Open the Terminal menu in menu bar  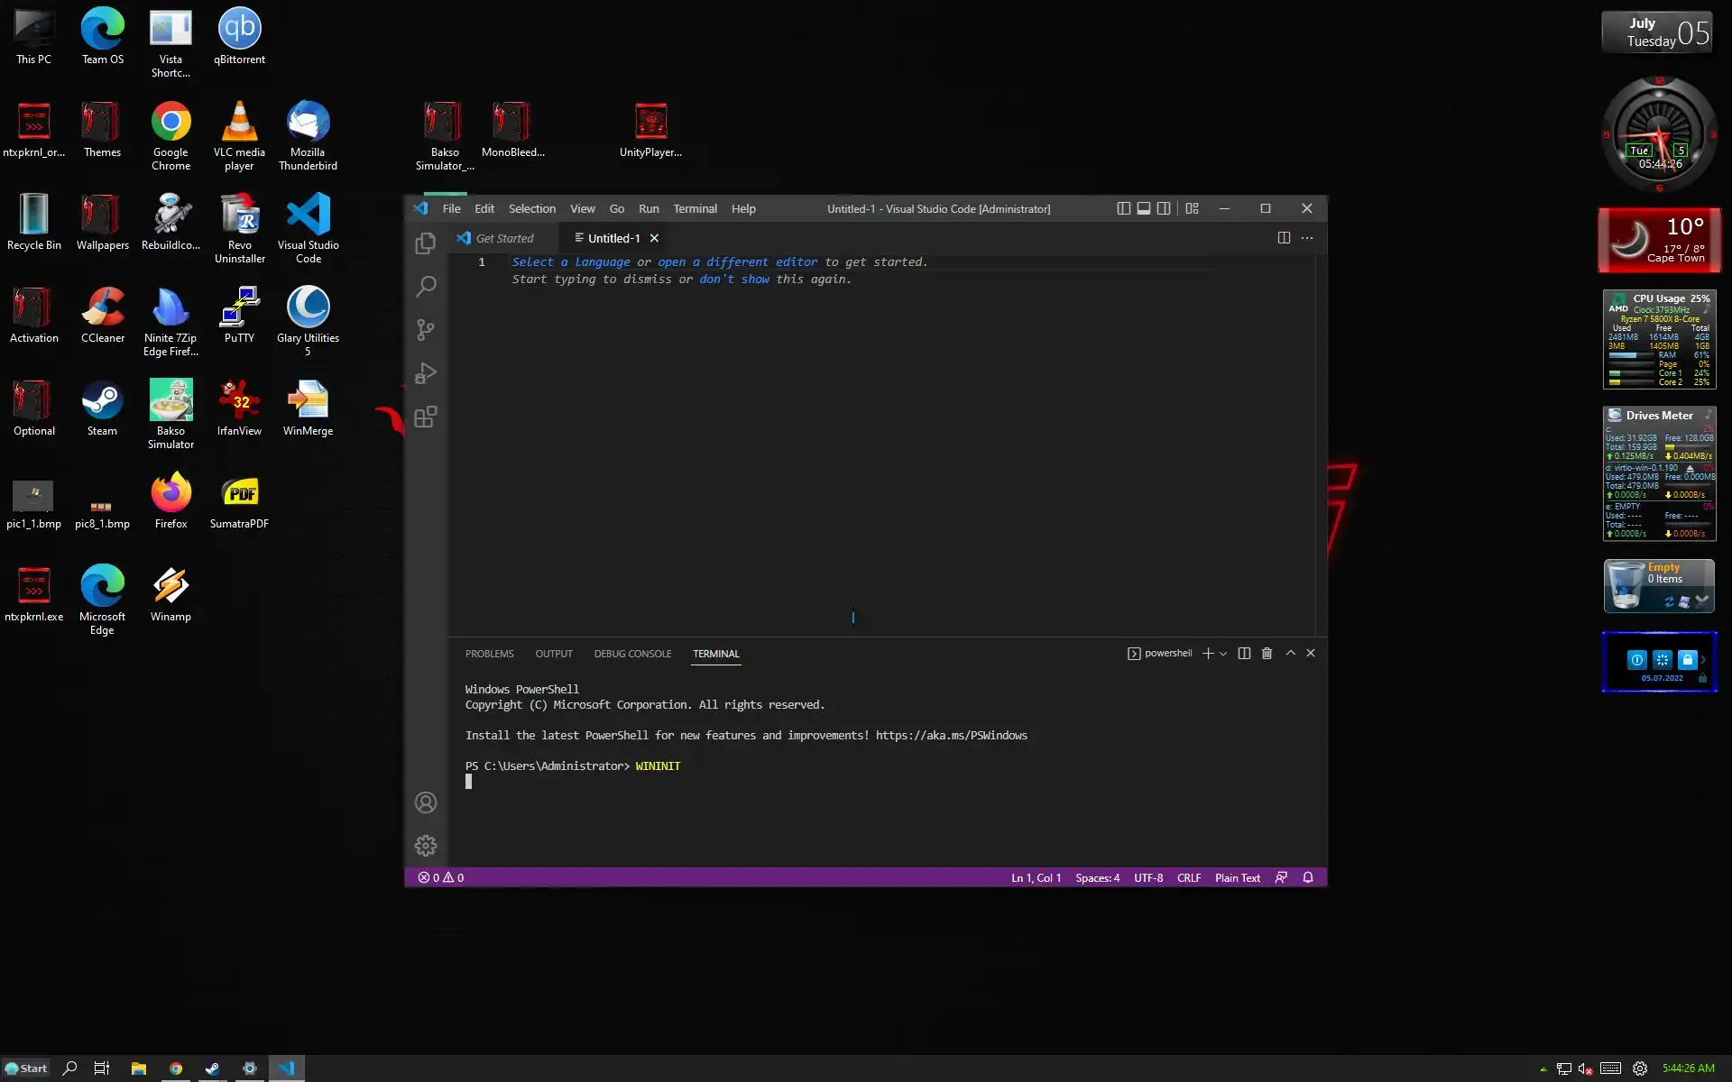point(695,208)
